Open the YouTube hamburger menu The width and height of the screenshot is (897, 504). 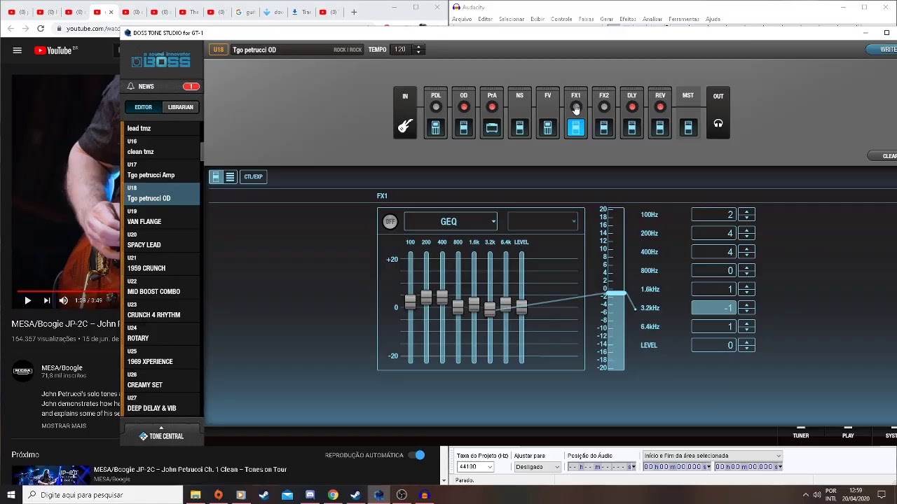(18, 50)
